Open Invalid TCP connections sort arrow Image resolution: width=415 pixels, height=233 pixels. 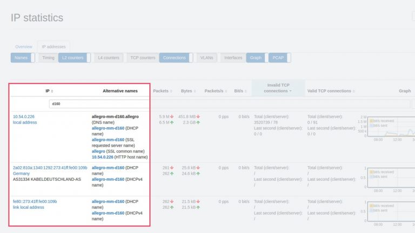[290, 91]
